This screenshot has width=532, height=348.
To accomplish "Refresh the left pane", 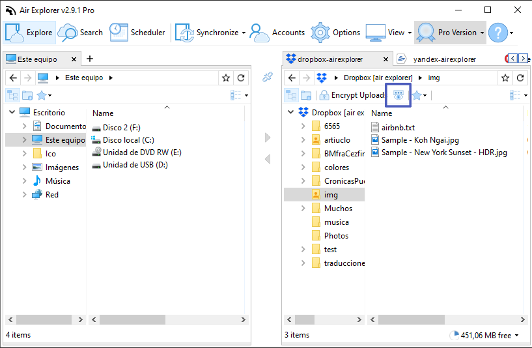I will click(x=241, y=78).
